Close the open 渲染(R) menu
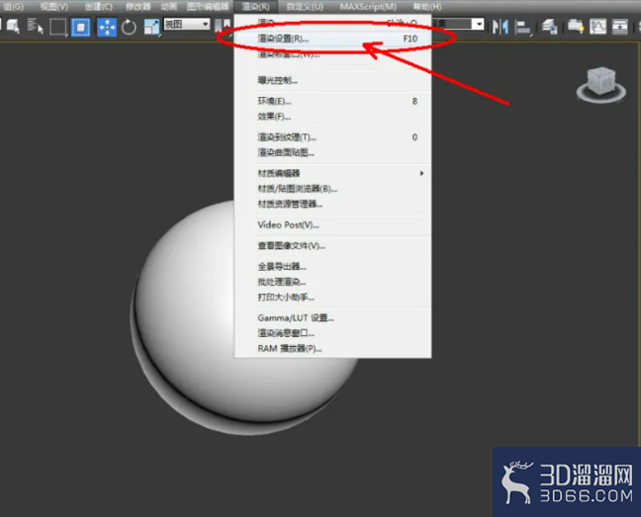Screen dimensions: 641x517 coord(255,7)
